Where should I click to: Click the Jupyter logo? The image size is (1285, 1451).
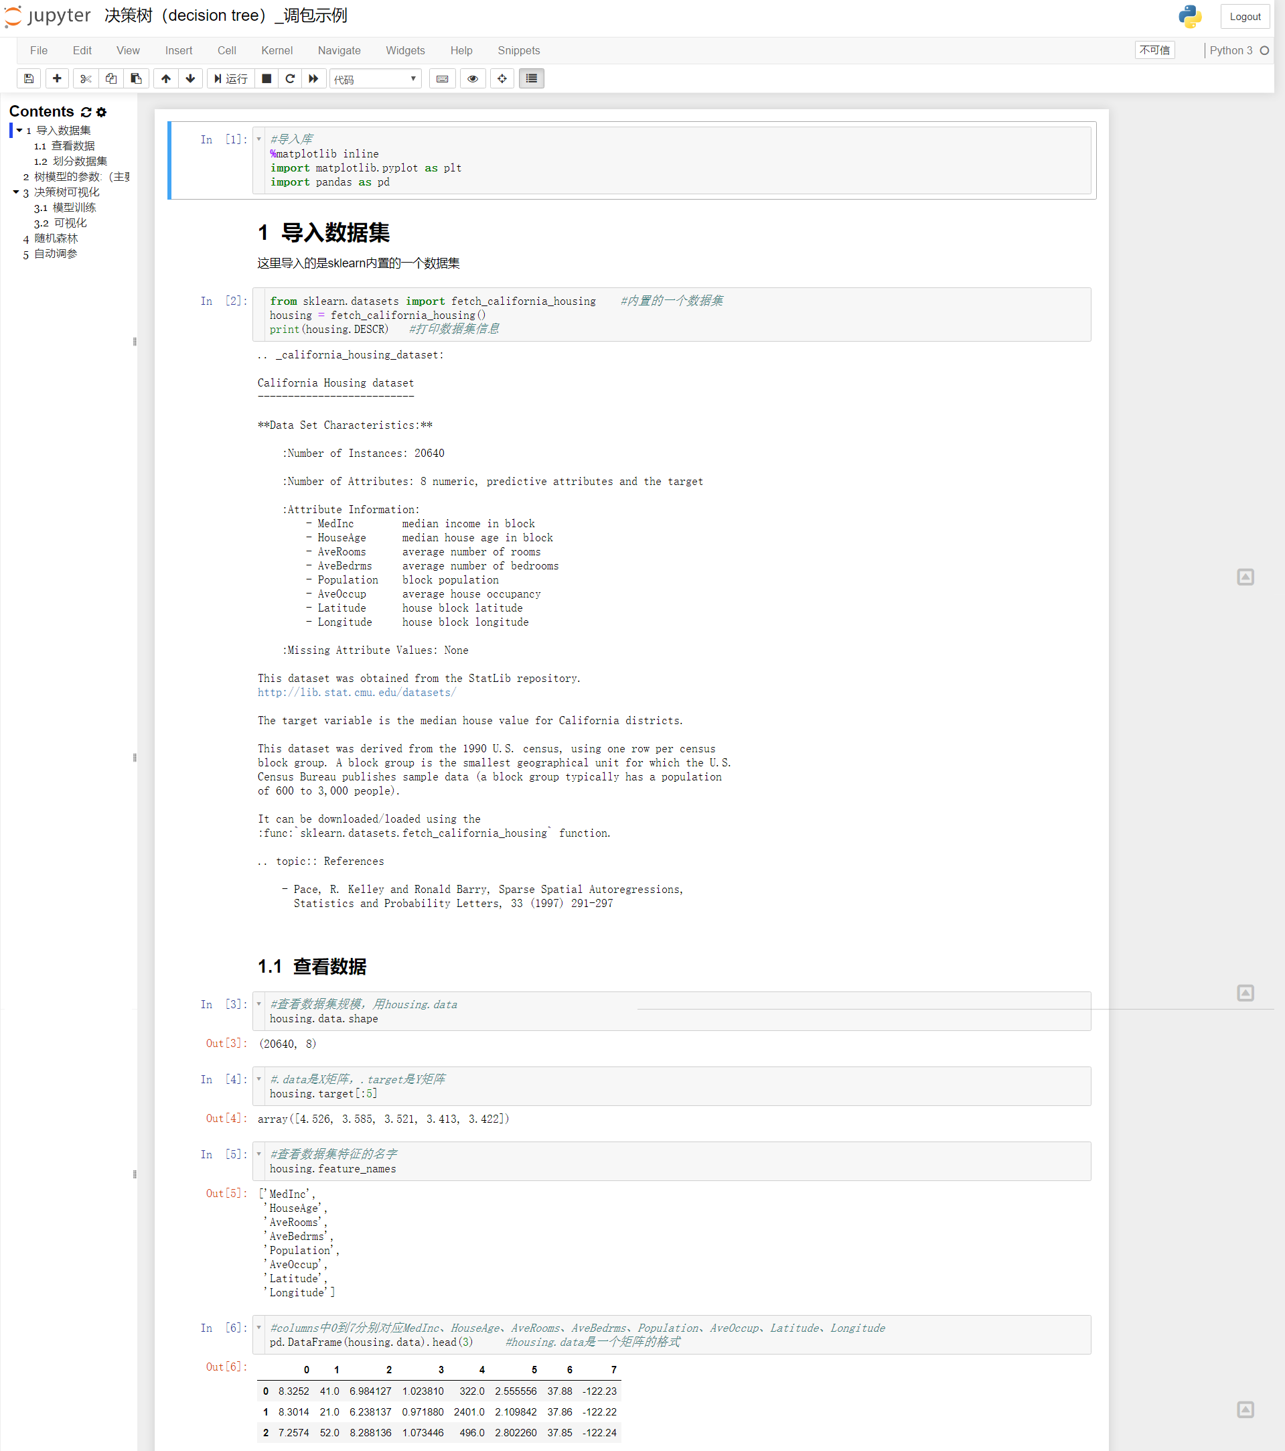click(x=48, y=15)
